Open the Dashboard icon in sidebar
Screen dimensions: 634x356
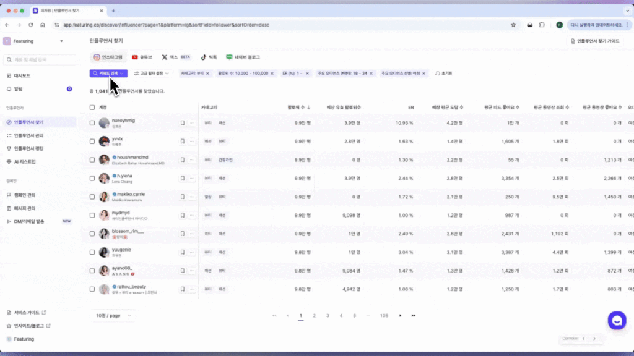[9, 75]
